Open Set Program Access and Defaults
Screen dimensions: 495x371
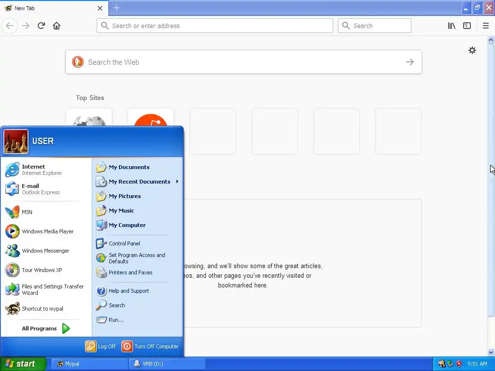pos(137,258)
